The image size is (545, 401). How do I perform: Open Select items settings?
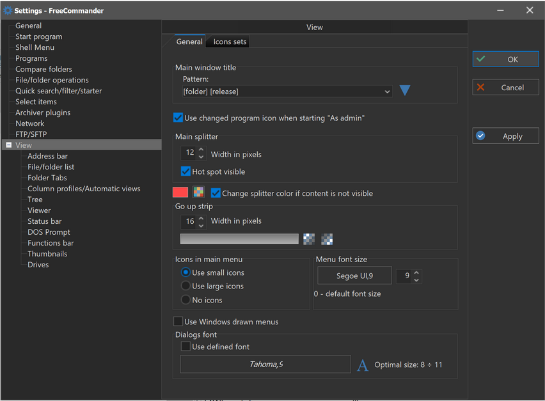36,102
